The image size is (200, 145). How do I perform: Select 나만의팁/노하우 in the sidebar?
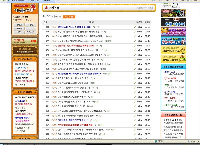point(22,74)
